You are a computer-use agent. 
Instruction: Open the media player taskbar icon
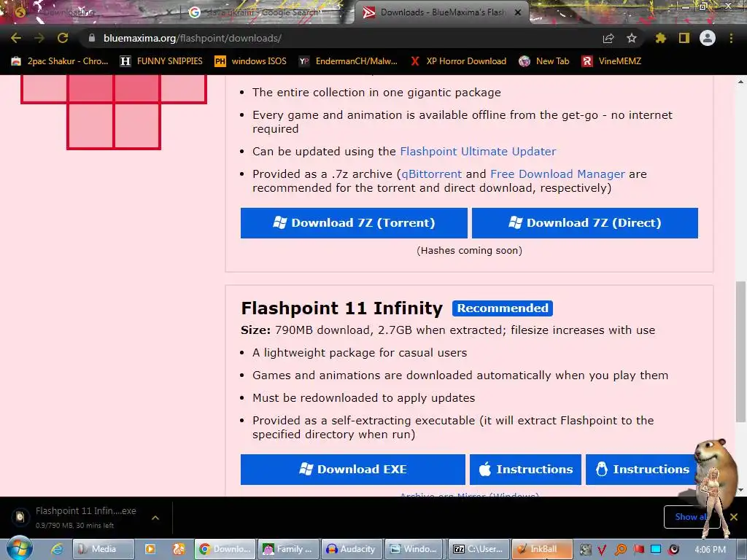pos(150,549)
